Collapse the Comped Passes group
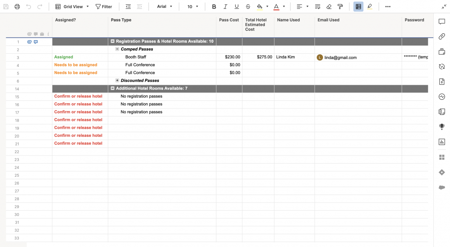Viewport: 450px width, 247px height. point(117,49)
